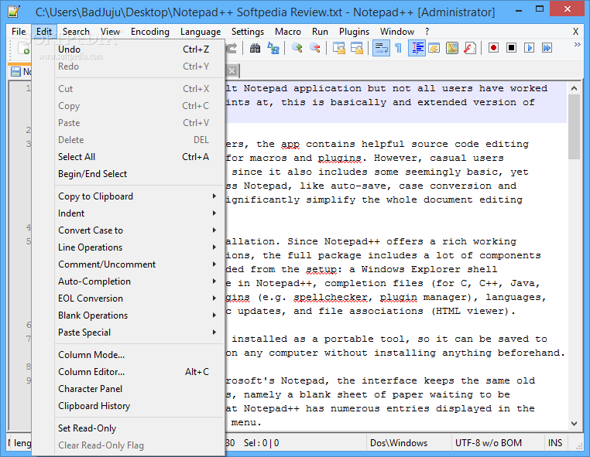Choose Undo from the Edit menu
590x457 pixels.
click(139, 49)
